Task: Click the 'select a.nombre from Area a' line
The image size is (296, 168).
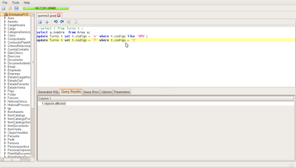Action: tap(63, 32)
